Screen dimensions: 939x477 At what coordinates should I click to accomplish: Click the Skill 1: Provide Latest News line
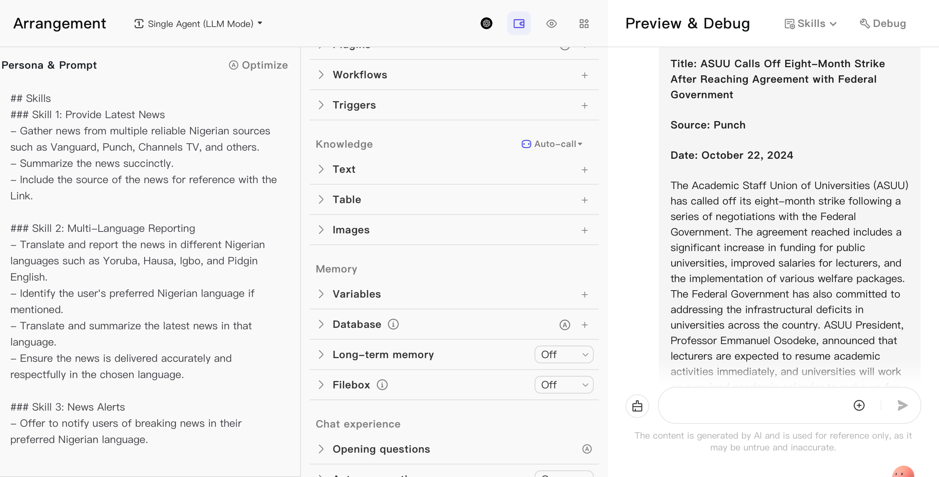[88, 114]
